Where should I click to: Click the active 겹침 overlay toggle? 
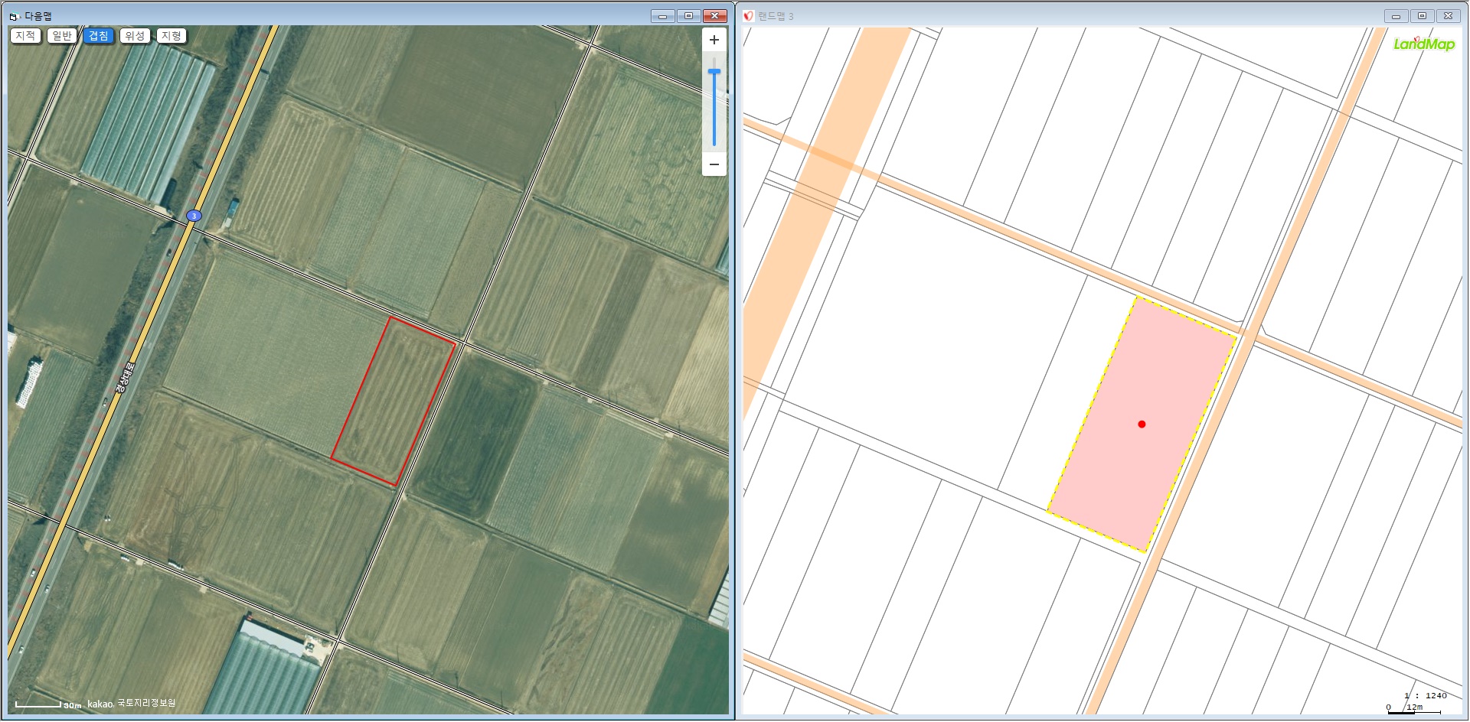[99, 36]
